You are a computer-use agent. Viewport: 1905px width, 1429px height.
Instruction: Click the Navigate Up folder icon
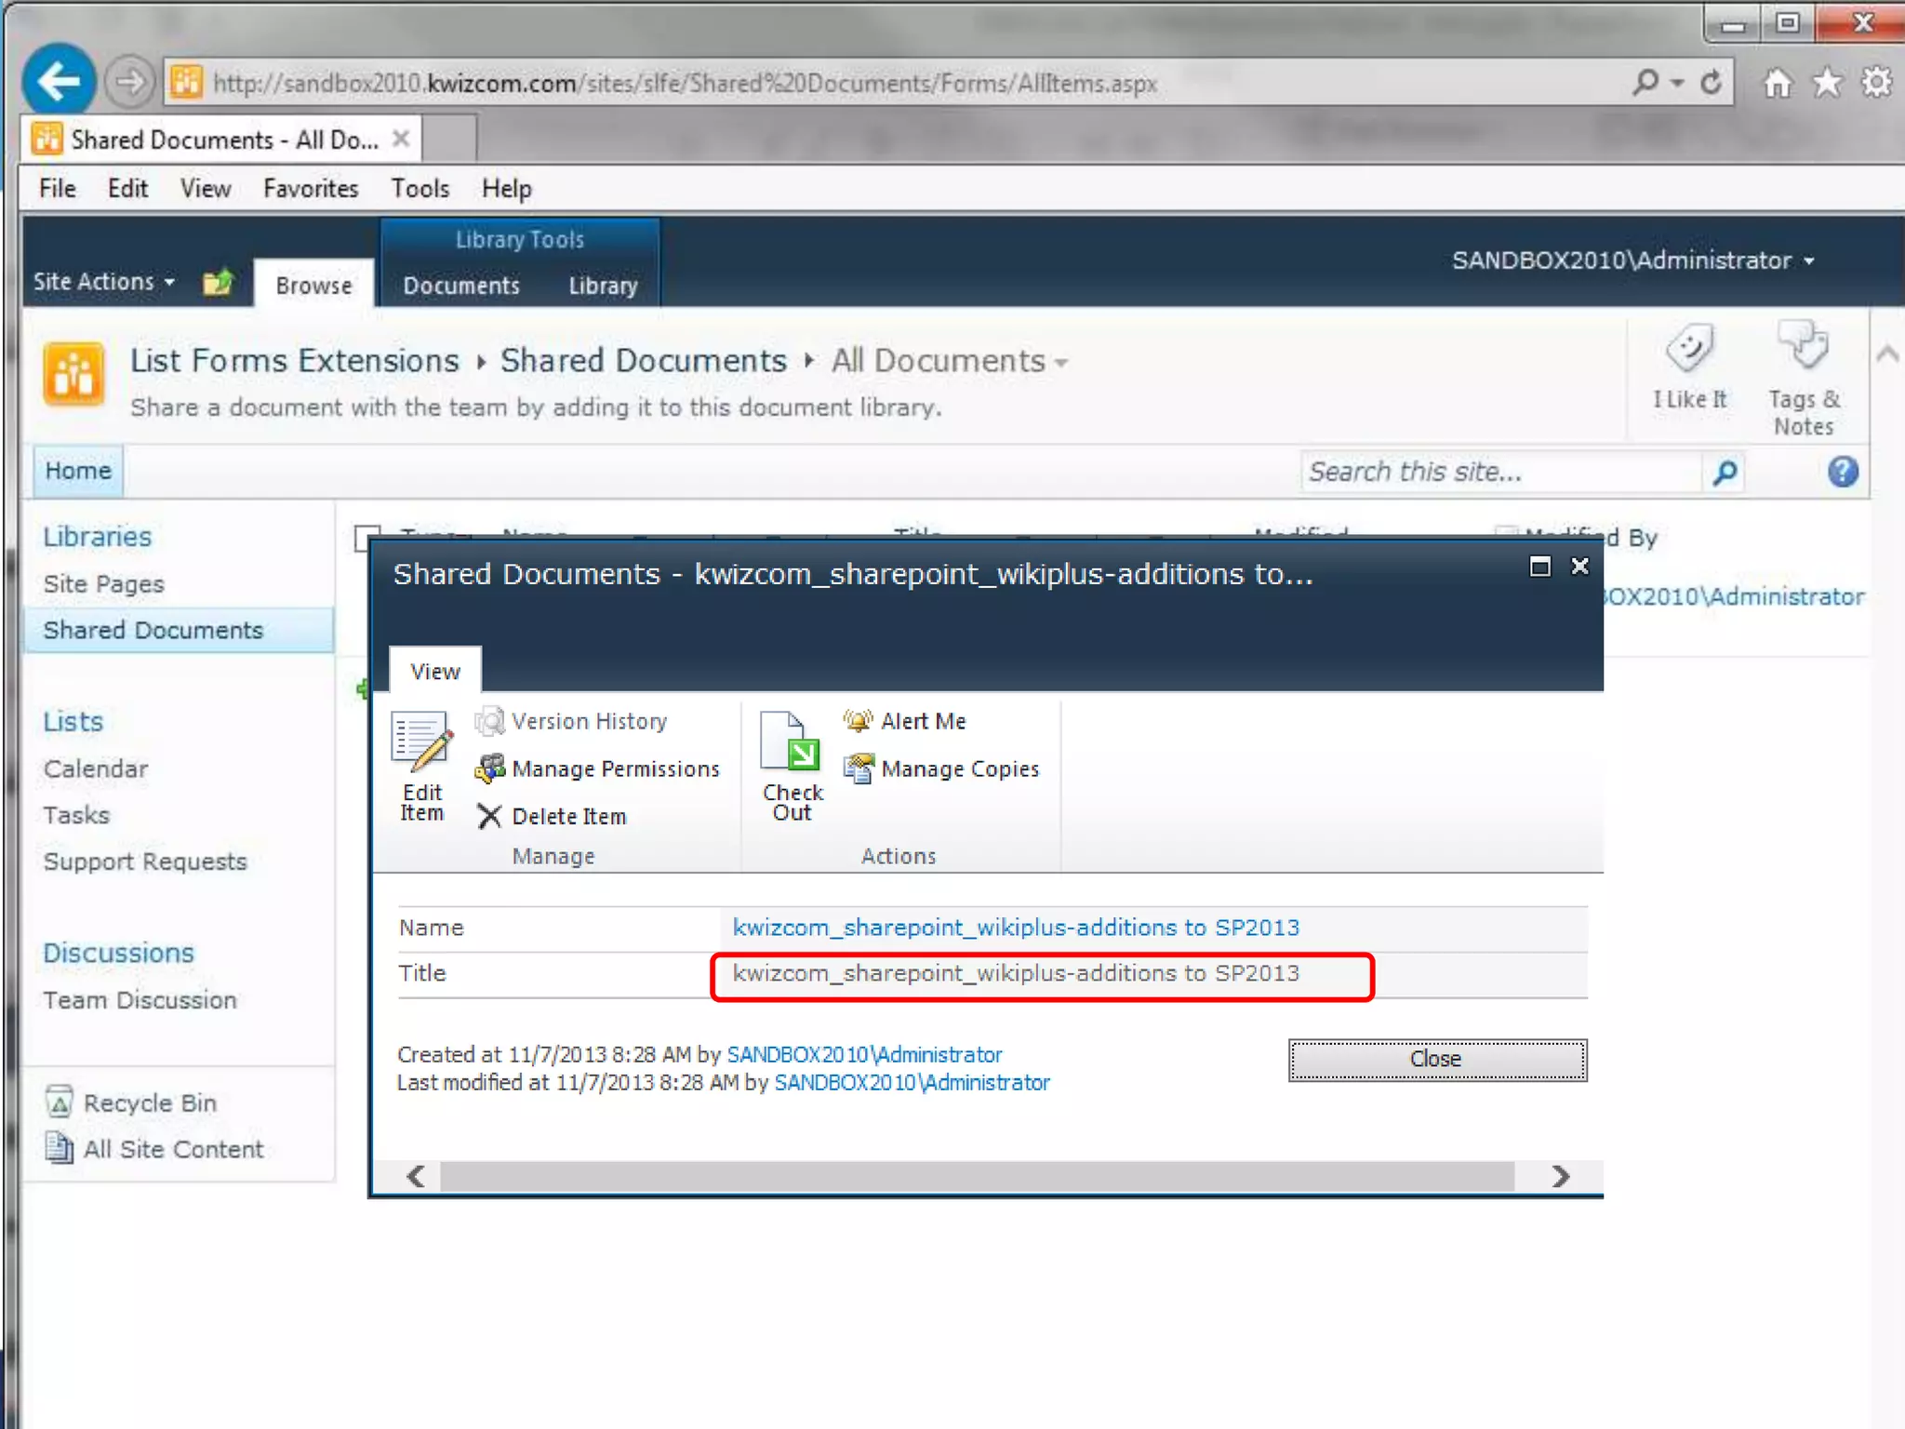click(218, 281)
